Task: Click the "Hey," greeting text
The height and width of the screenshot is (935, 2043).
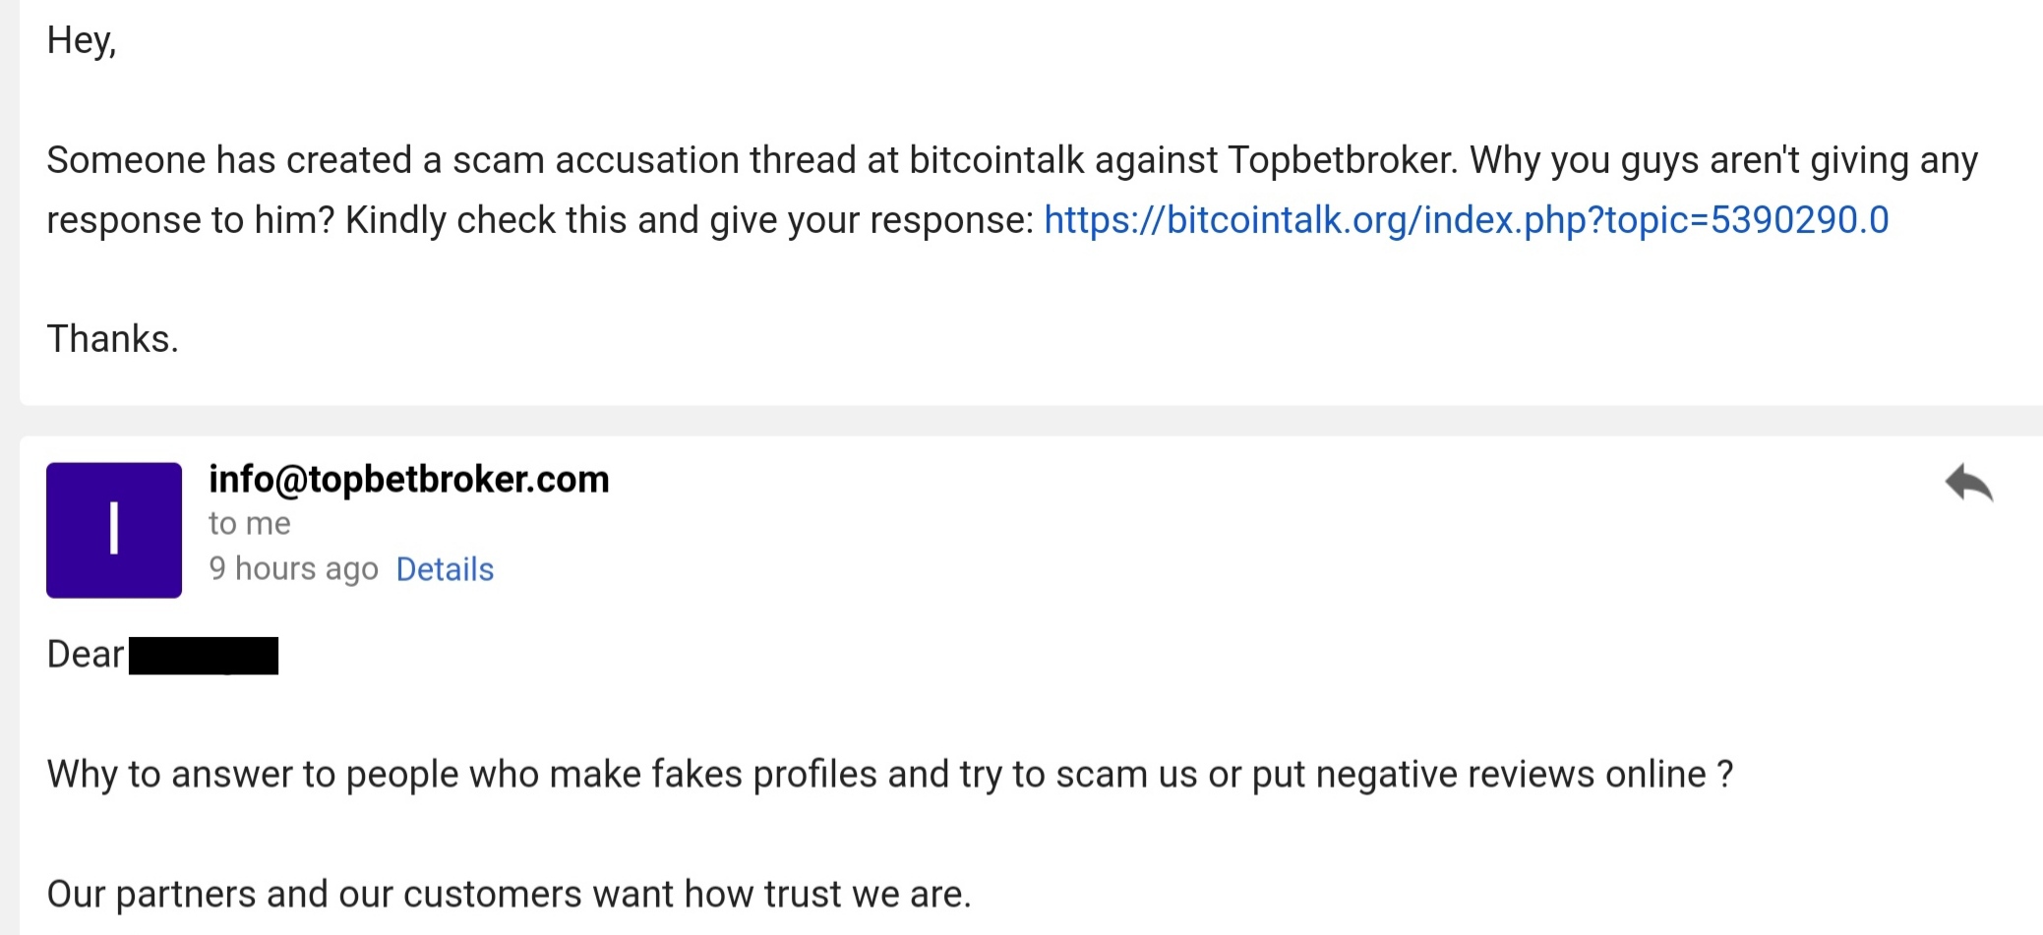Action: click(x=82, y=41)
